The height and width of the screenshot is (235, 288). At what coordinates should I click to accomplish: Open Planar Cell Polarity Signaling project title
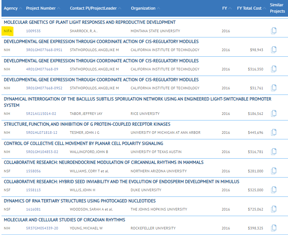[84, 143]
